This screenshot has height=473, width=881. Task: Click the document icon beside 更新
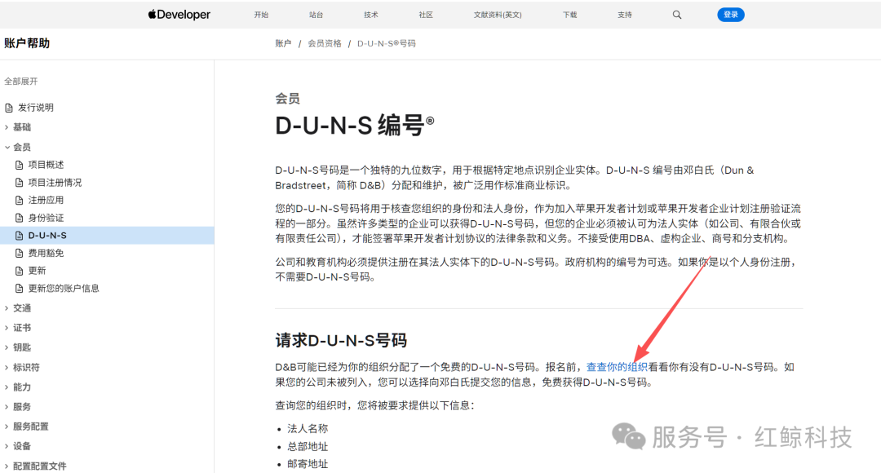[x=19, y=271]
